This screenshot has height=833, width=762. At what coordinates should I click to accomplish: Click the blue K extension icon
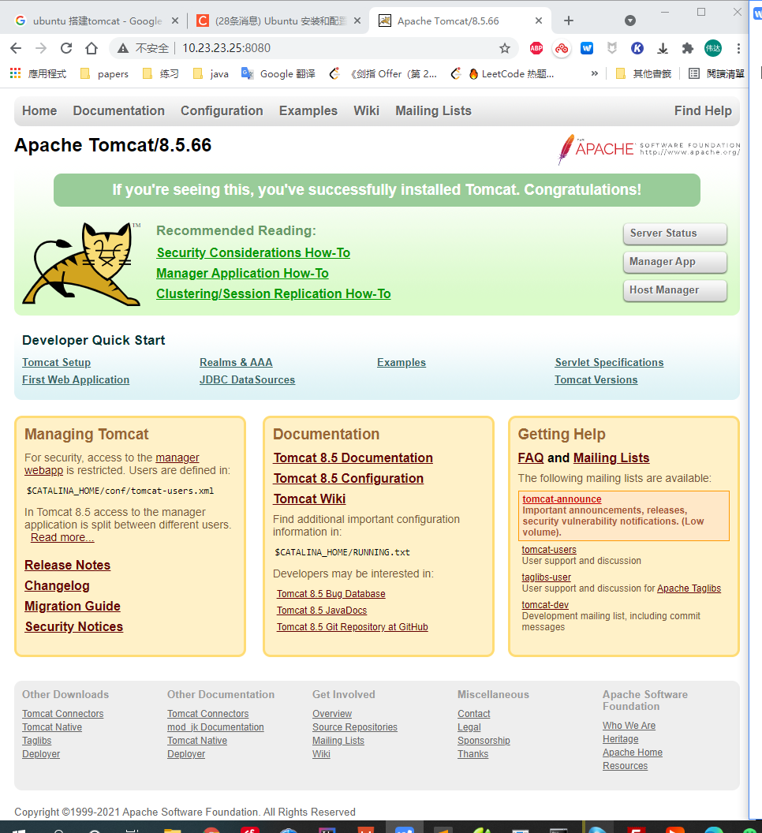coord(637,48)
